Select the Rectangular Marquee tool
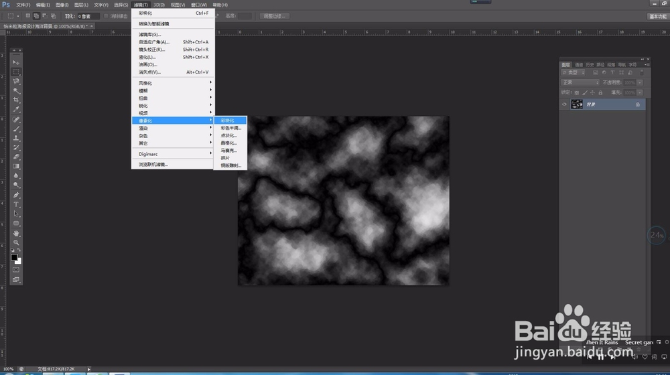 [x=16, y=72]
